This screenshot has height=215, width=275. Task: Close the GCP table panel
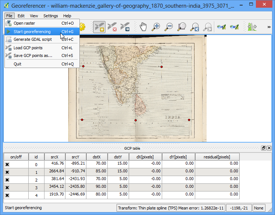[x=269, y=148]
